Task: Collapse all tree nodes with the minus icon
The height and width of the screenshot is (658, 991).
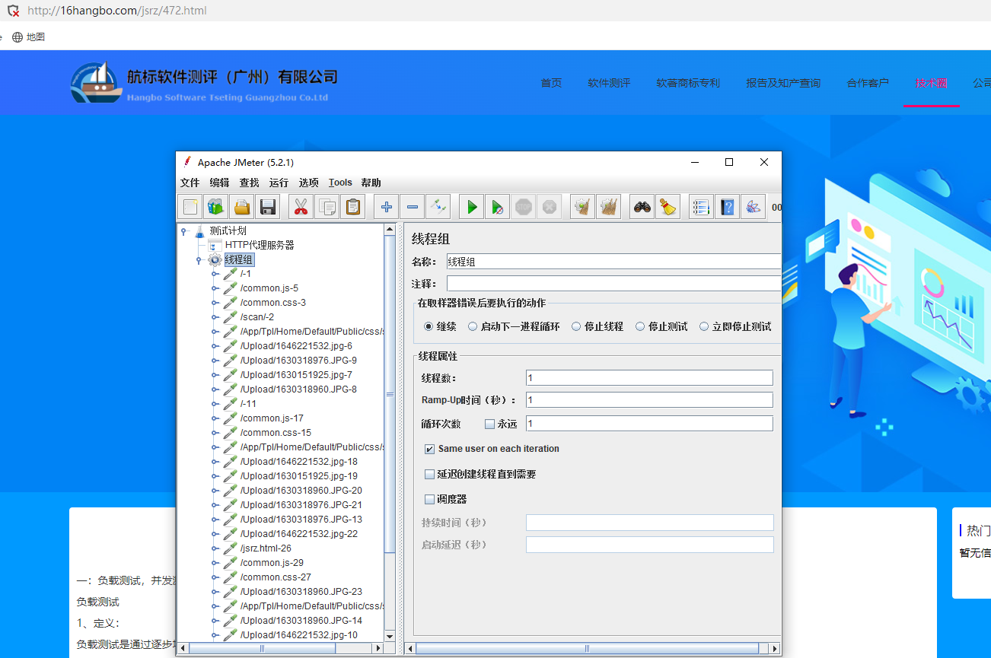Action: 413,206
